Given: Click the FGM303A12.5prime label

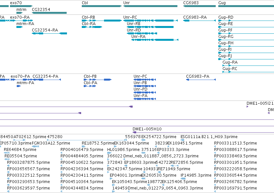Looking at the screenshot, I should click(x=51, y=143).
